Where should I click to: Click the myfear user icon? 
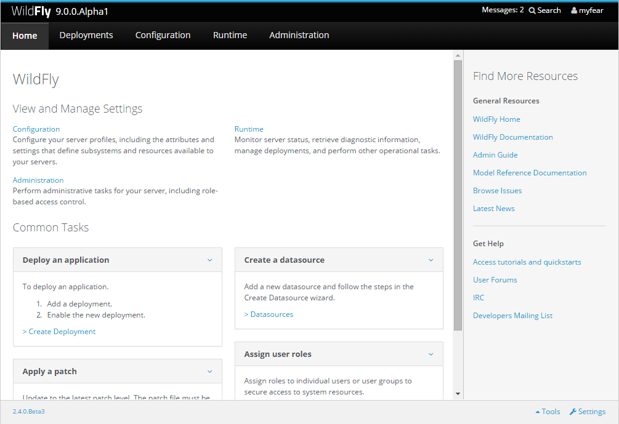tap(574, 10)
